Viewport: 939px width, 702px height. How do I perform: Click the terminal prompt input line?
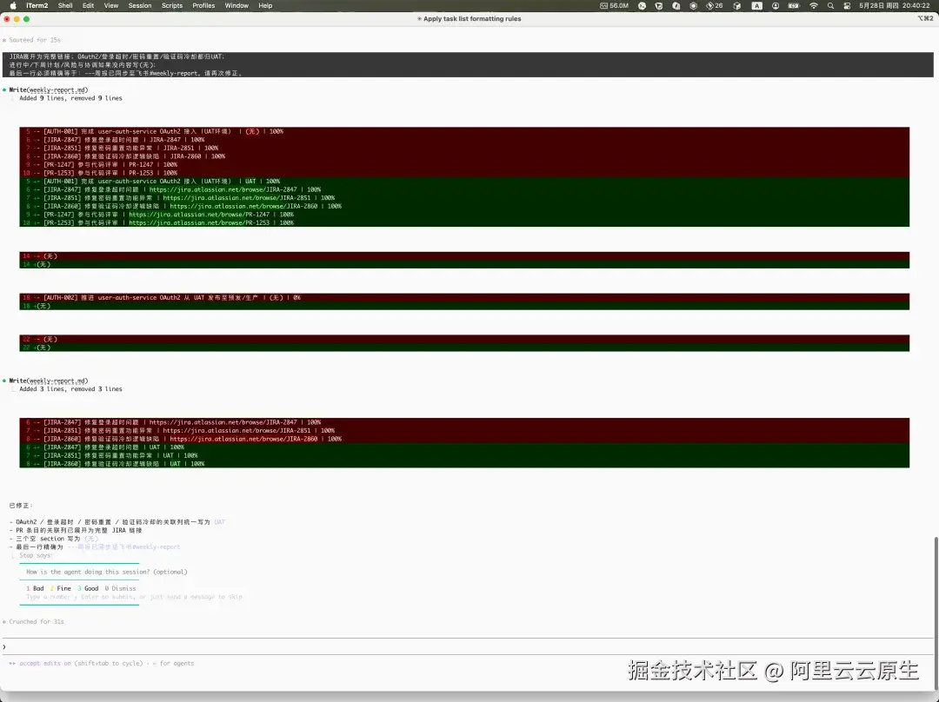[x=467, y=647]
